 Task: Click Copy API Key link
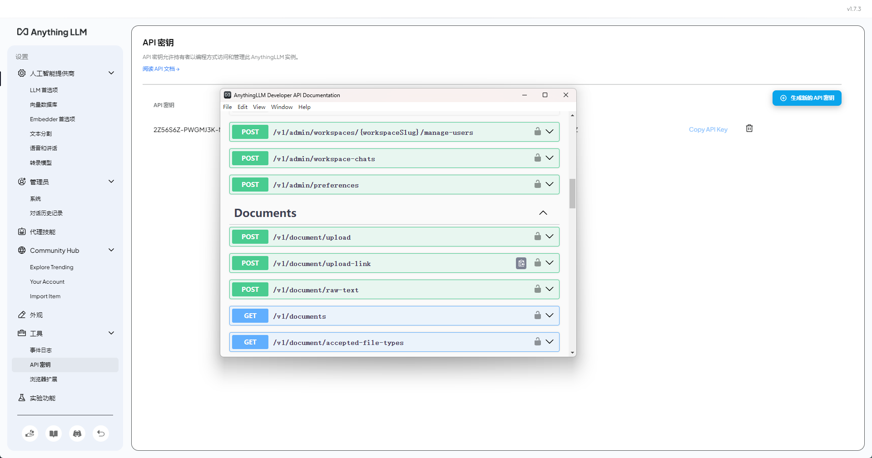(x=708, y=129)
